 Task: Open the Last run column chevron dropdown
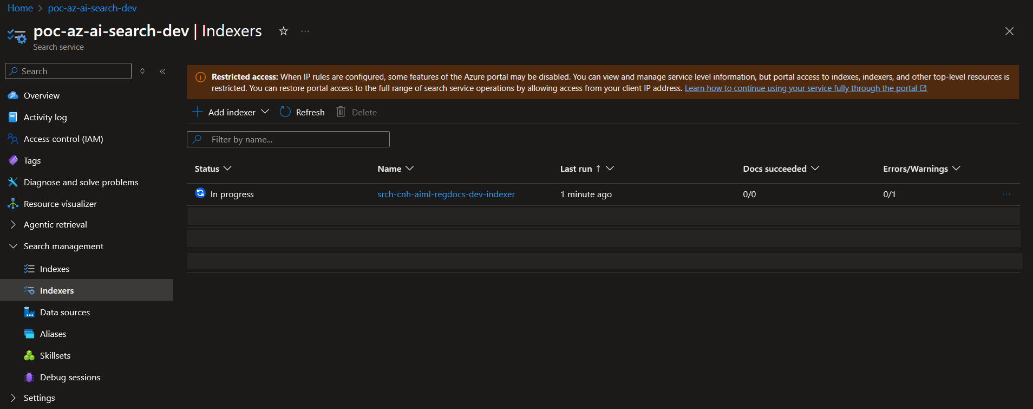click(x=610, y=168)
